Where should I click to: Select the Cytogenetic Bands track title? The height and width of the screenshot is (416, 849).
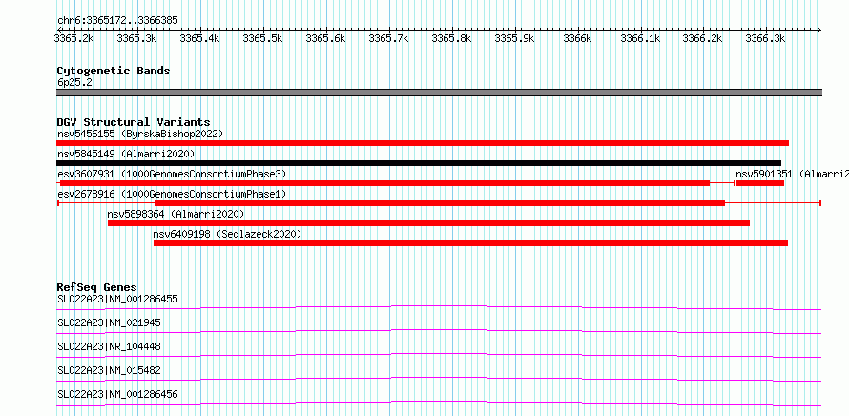click(114, 71)
